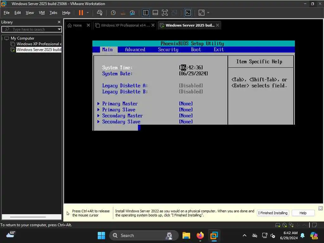Show hidden tray icons chevron
Viewport: 324px width, 243px height.
pyautogui.click(x=245, y=235)
